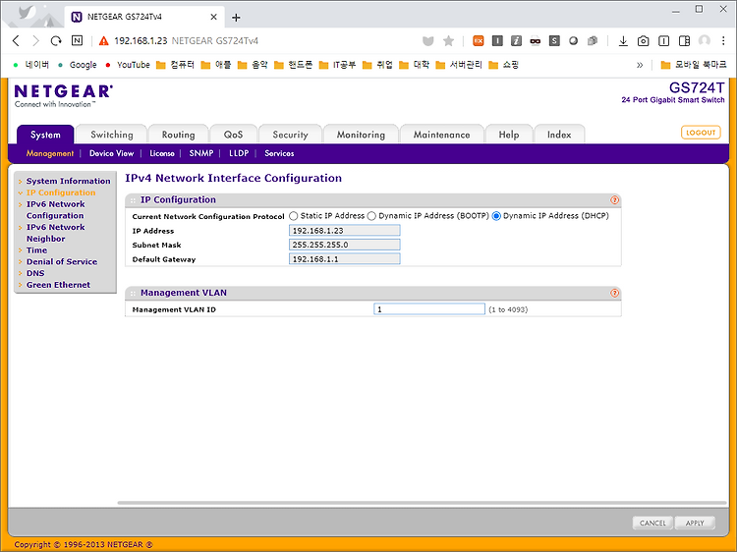The height and width of the screenshot is (552, 737).
Task: Open the IT공부 bookmark folder
Action: (337, 65)
